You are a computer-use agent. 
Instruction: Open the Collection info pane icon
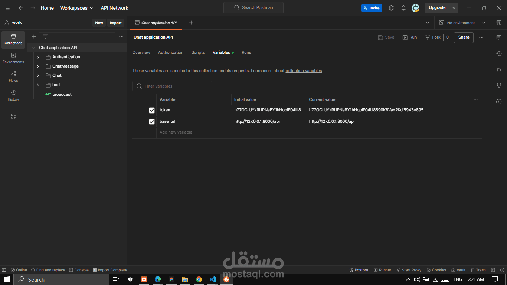pyautogui.click(x=499, y=102)
